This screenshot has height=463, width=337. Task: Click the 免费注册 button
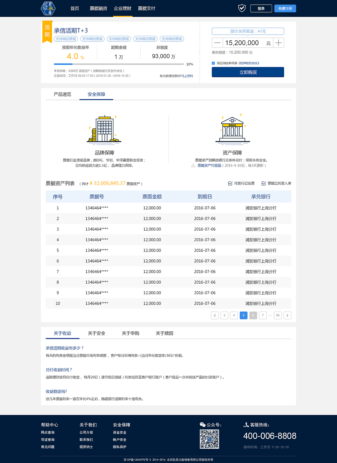(x=285, y=8)
